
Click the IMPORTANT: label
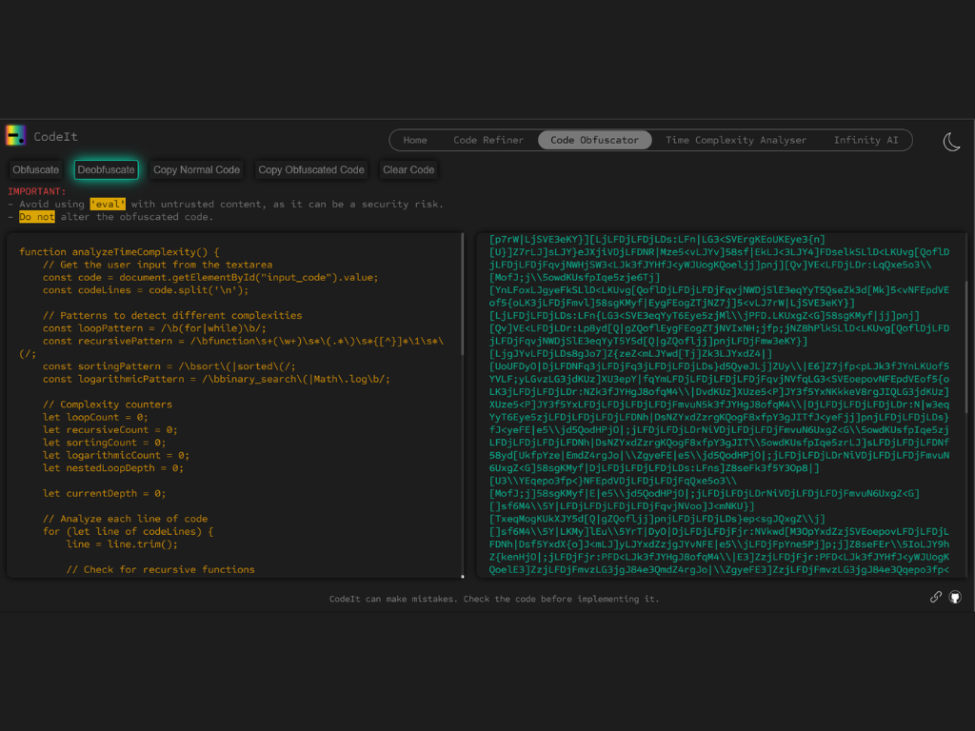[x=37, y=191]
